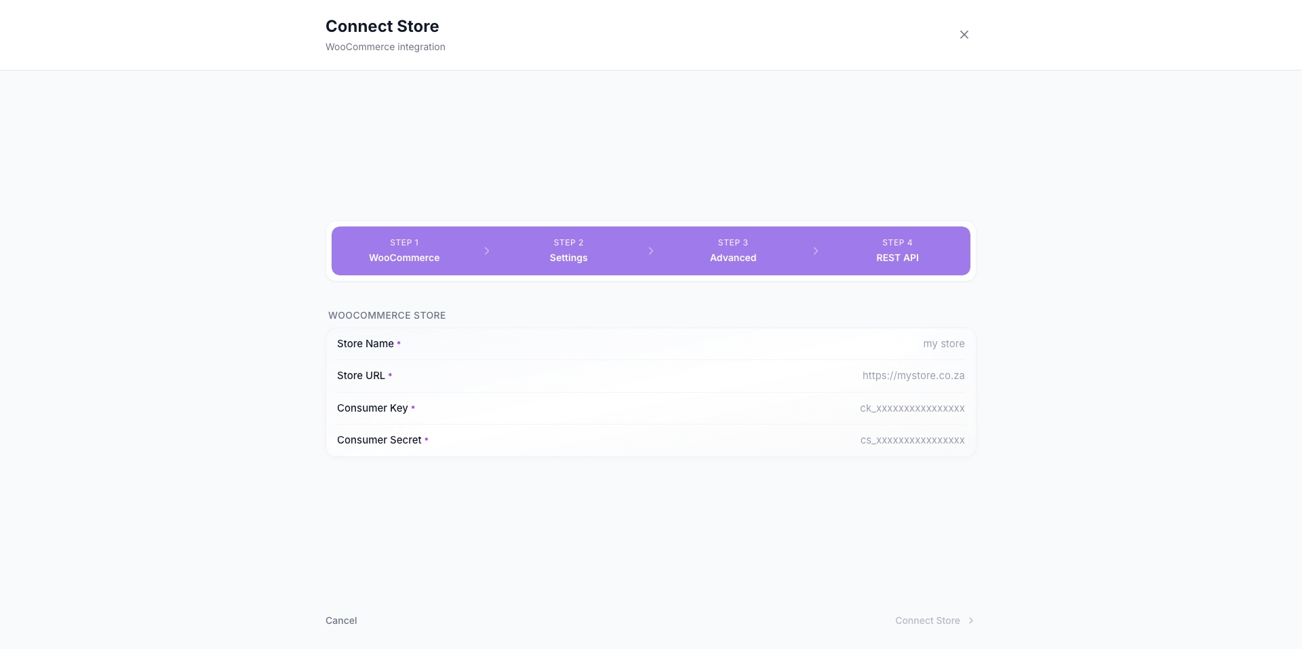Image resolution: width=1302 pixels, height=649 pixels.
Task: Select the Step 2 Settings stage
Action: [568, 251]
